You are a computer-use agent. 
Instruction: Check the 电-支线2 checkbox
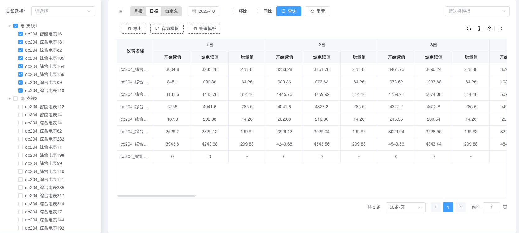click(x=16, y=99)
